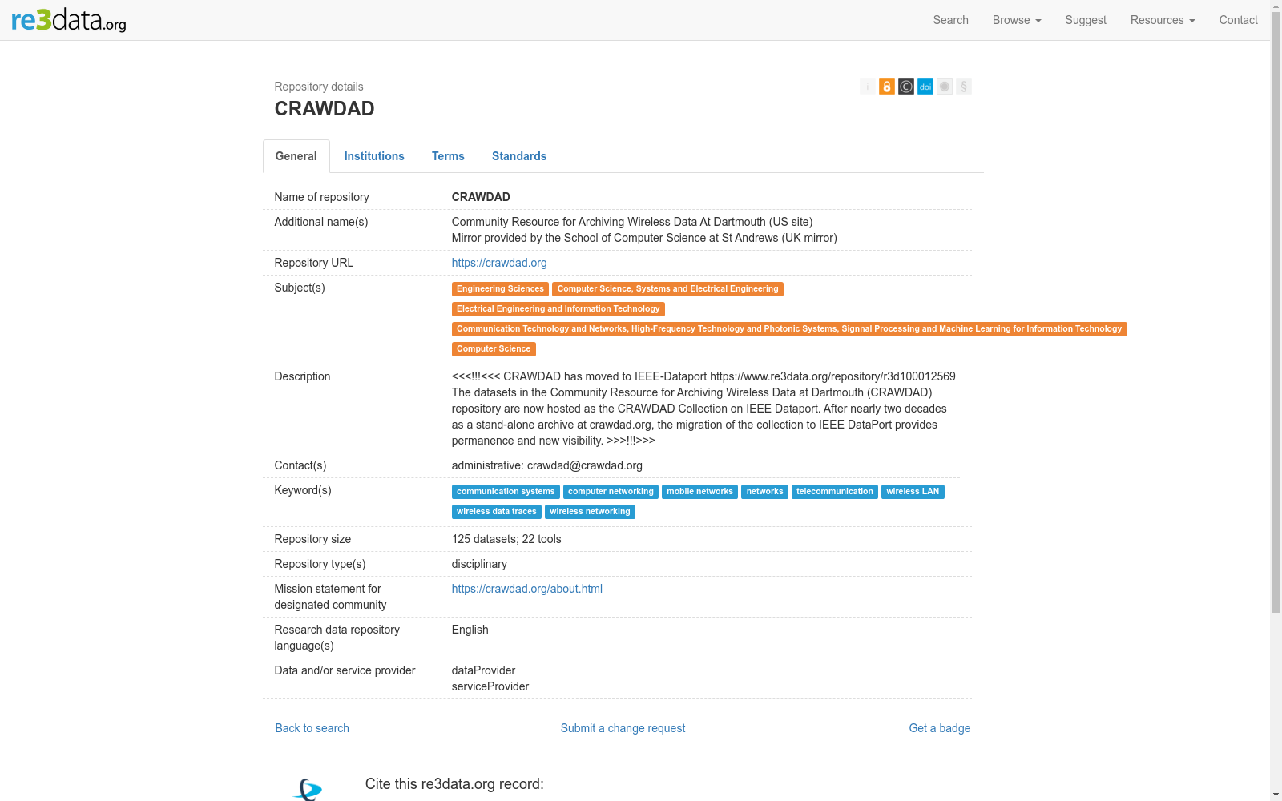Click Submit a change request

tap(623, 728)
